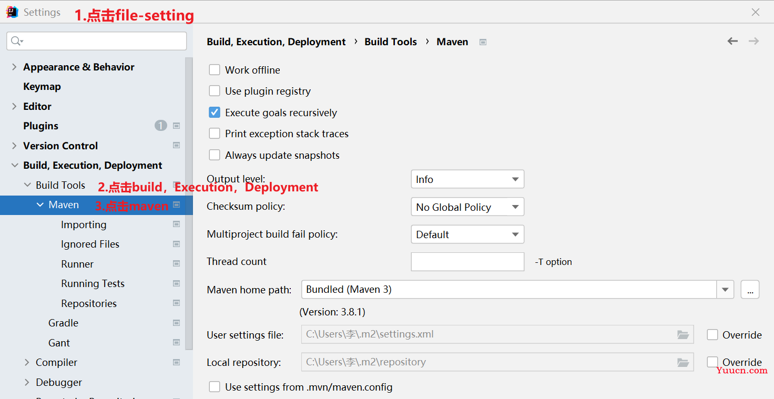This screenshot has width=774, height=399.
Task: Open Repositories under Maven
Action: click(89, 303)
